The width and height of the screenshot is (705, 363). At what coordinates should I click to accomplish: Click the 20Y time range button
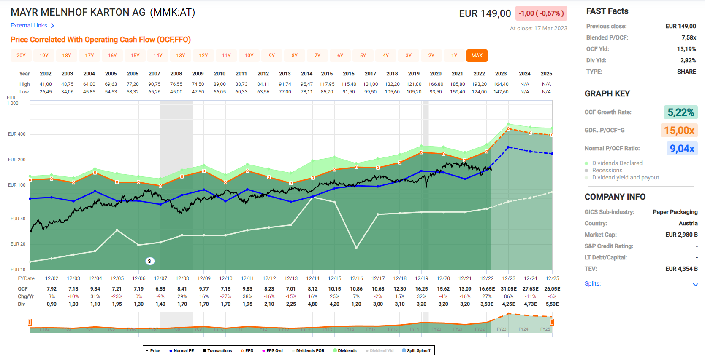[x=21, y=56]
